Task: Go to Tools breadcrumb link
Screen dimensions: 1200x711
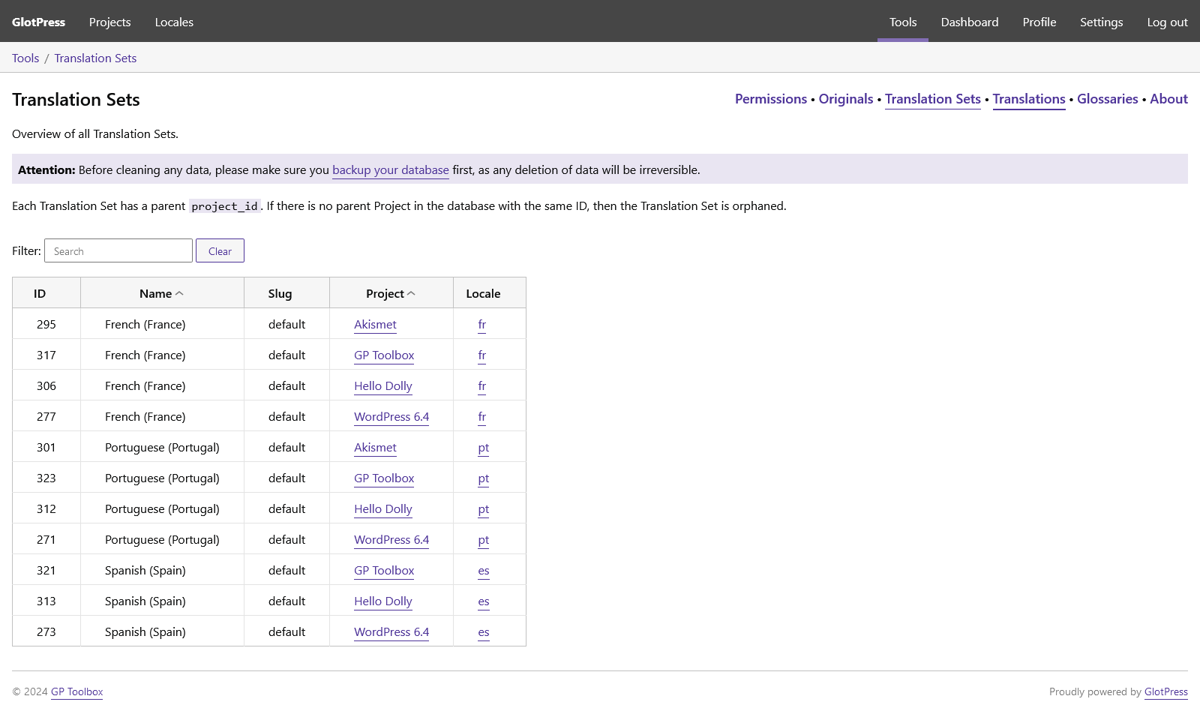Action: [x=25, y=58]
